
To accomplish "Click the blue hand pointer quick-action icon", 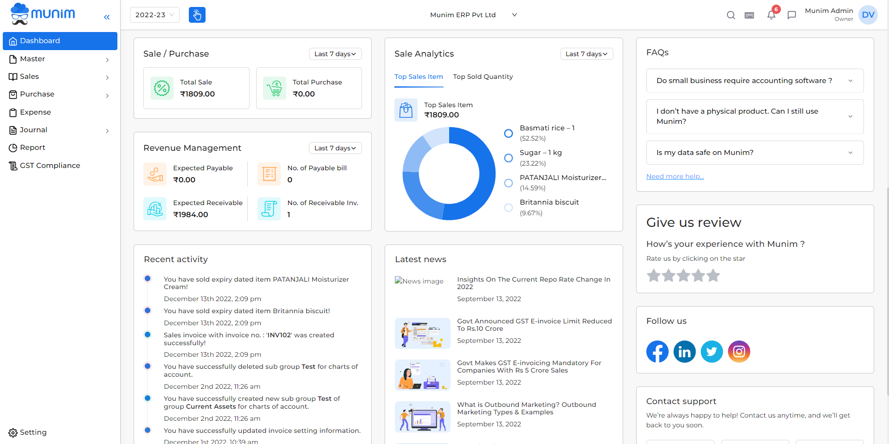I will click(x=197, y=15).
